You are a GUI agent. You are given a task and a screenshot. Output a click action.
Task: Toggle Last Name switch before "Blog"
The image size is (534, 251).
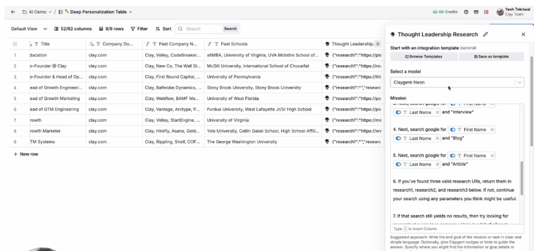tap(398, 138)
